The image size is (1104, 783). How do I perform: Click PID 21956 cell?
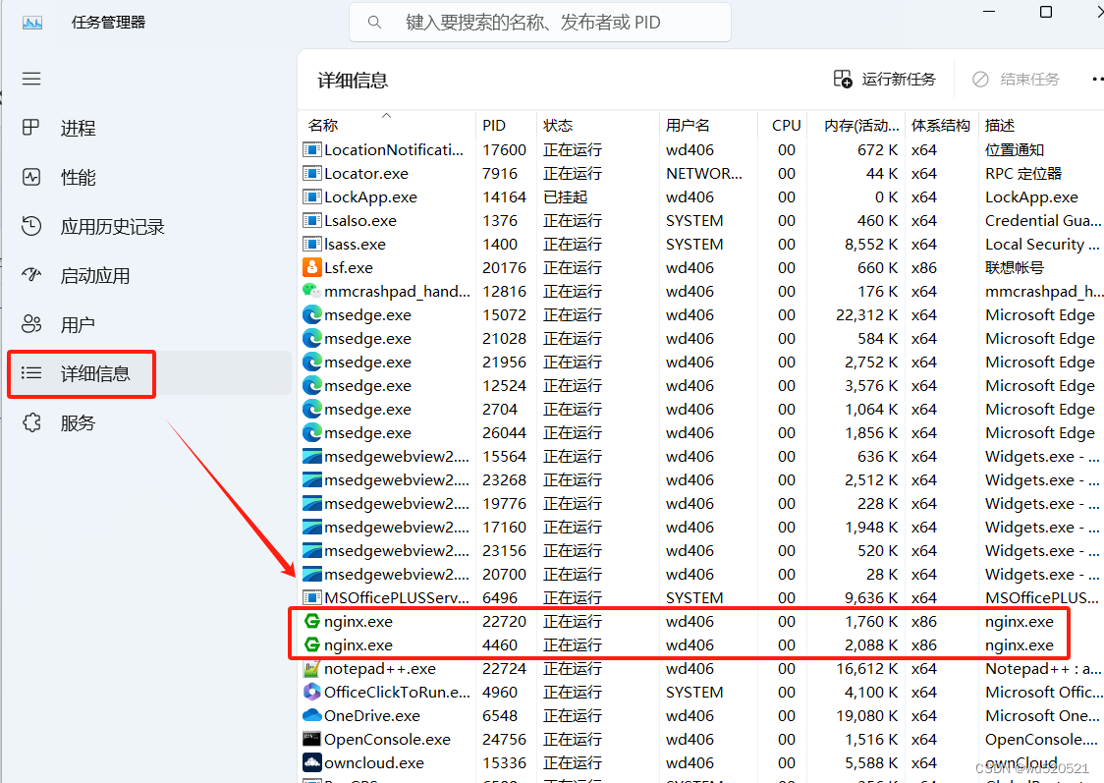click(x=504, y=362)
